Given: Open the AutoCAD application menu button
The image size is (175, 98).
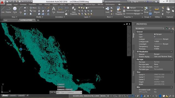Looking at the screenshot, I should [x=2, y=2].
